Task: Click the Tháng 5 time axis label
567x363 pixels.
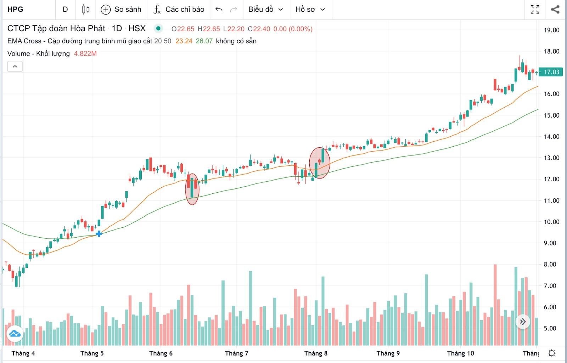Action: point(92,353)
